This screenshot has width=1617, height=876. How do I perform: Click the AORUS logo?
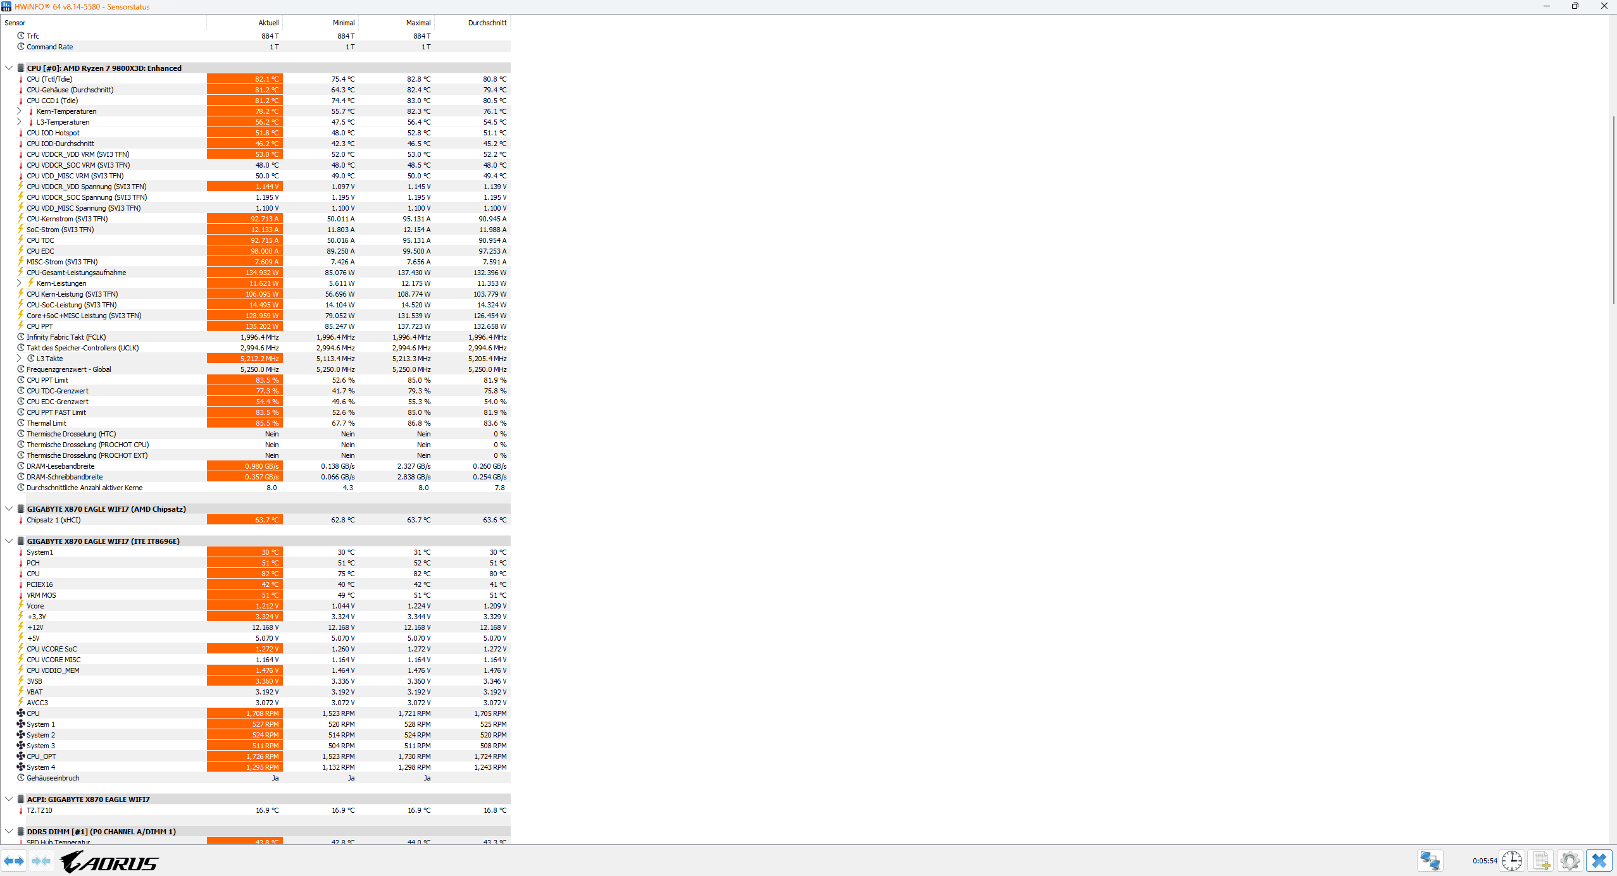[110, 862]
